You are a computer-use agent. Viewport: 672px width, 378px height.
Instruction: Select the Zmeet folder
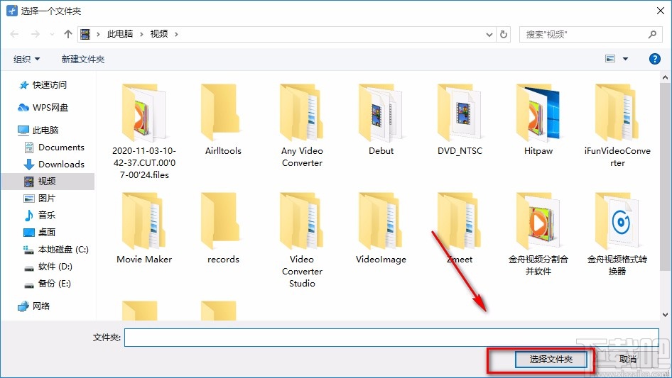pyautogui.click(x=460, y=228)
